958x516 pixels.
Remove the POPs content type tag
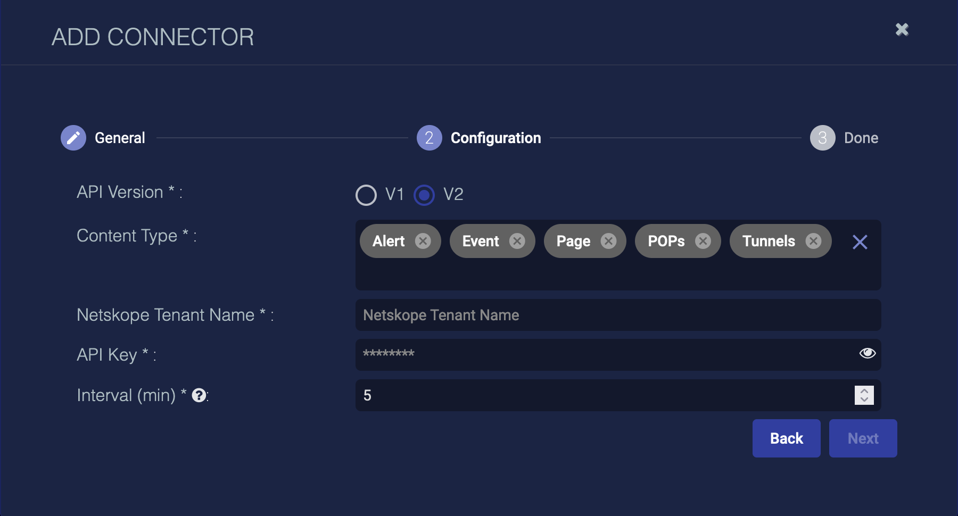[703, 241]
